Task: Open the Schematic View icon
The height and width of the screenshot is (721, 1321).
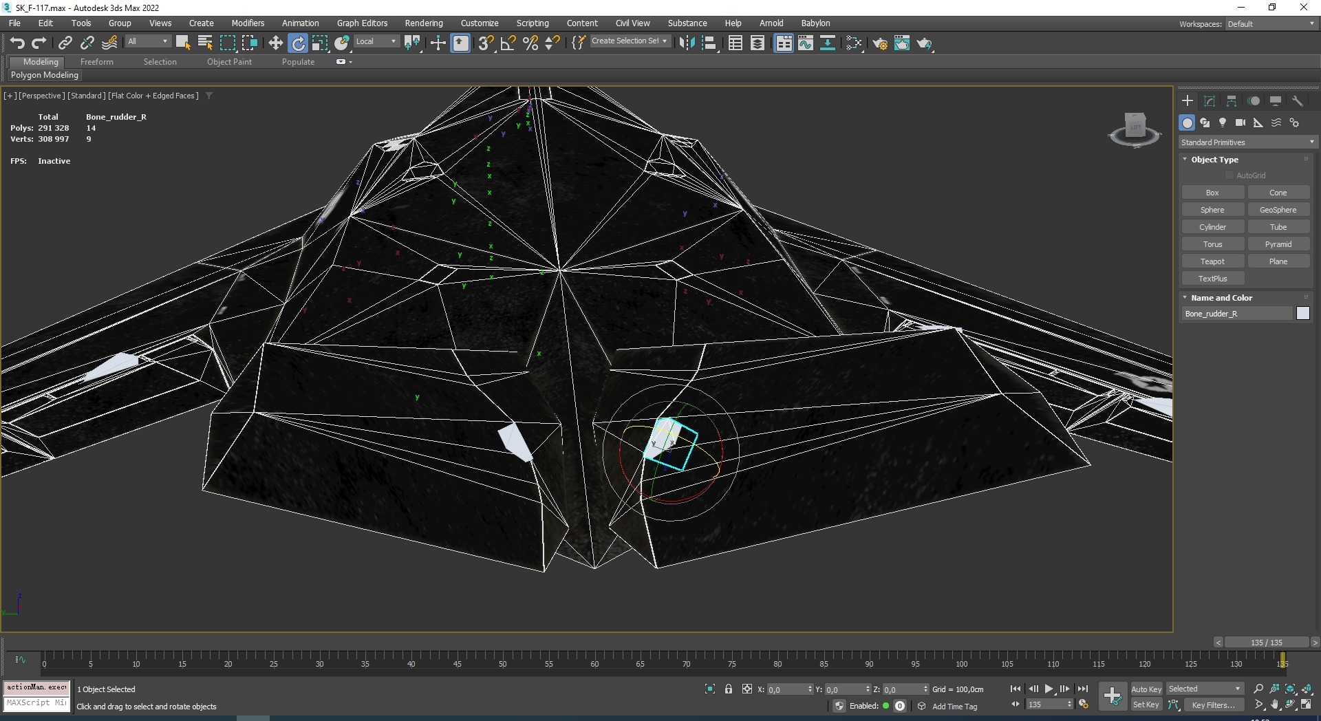Action: pyautogui.click(x=828, y=43)
